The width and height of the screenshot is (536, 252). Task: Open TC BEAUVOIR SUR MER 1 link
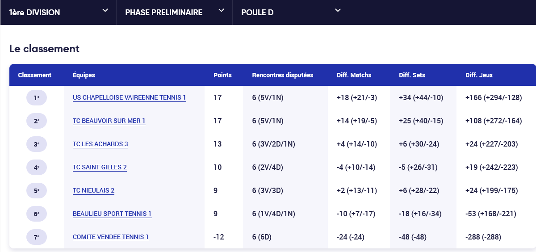click(109, 121)
